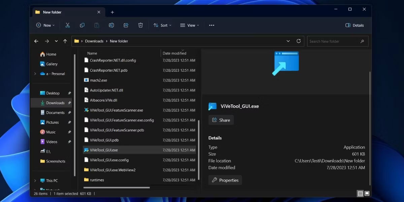Click the Copy icon in toolbar
The image size is (404, 202).
pos(82,25)
